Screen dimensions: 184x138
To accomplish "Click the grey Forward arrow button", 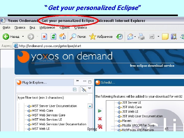I will 31,37.
